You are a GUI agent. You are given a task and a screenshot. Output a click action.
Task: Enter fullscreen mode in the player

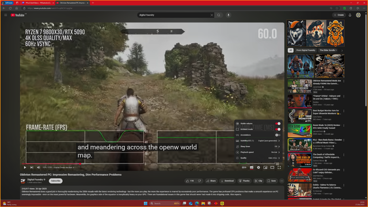[279, 167]
